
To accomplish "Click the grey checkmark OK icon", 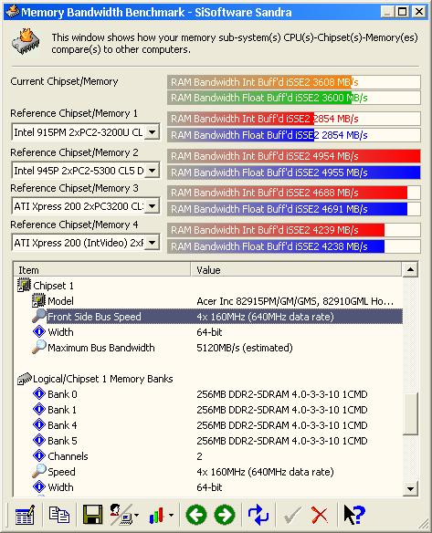I will tap(292, 515).
